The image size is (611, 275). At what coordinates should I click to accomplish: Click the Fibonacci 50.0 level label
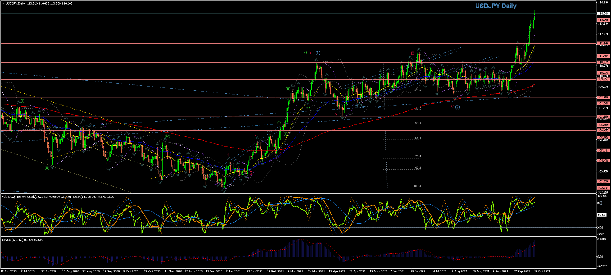(418, 124)
